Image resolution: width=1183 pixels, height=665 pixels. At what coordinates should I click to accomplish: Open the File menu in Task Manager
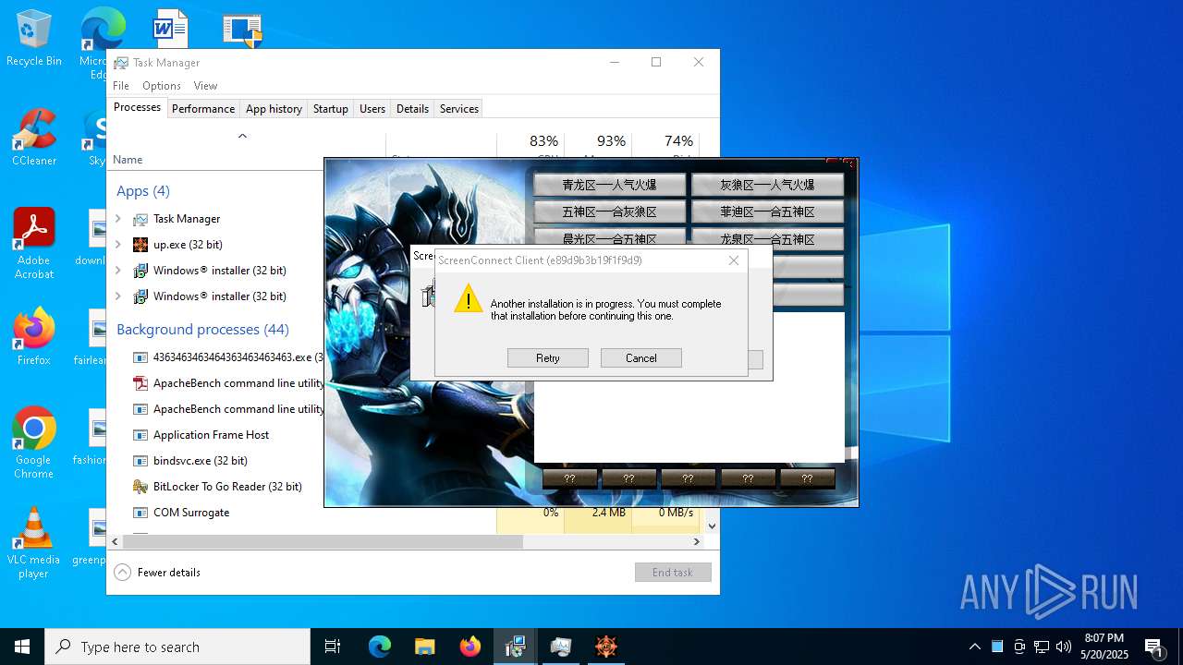121,86
